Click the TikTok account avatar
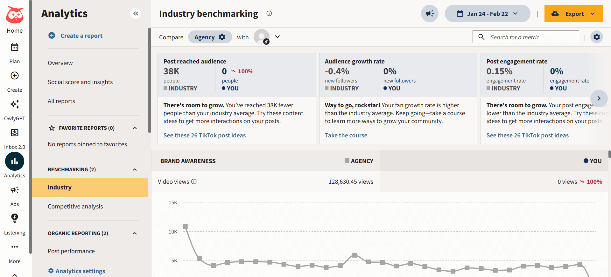Viewport: 611px width, 277px height. tap(262, 37)
